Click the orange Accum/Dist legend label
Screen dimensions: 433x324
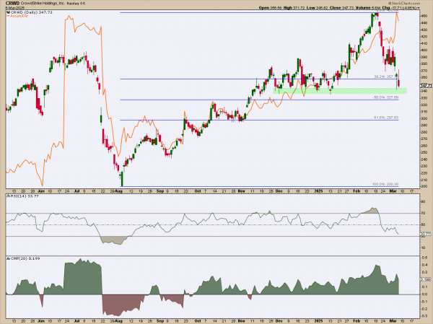[x=17, y=16]
